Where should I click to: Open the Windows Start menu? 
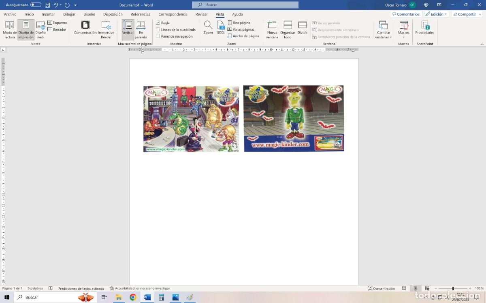7,297
